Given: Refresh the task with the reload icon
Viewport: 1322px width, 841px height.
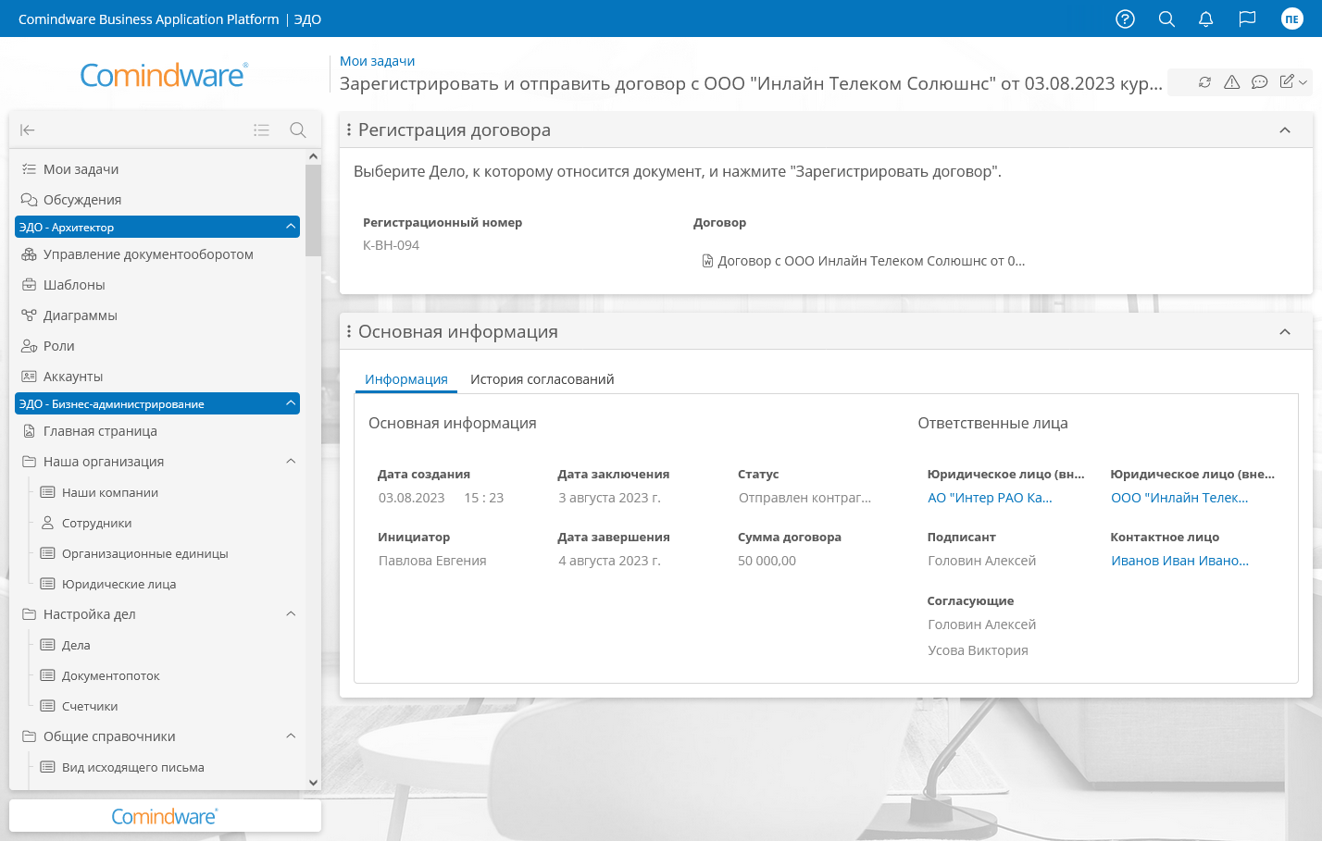Looking at the screenshot, I should coord(1204,82).
